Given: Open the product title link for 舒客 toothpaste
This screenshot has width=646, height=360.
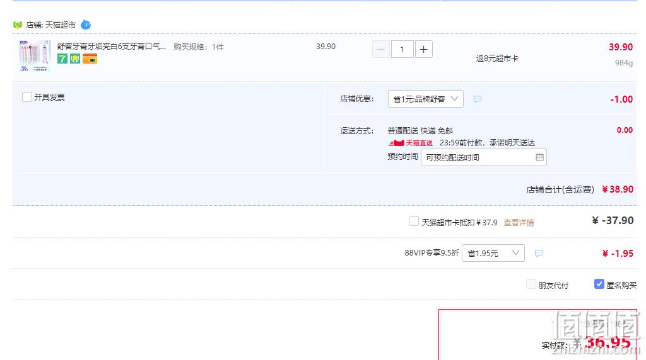Looking at the screenshot, I should pyautogui.click(x=112, y=47).
